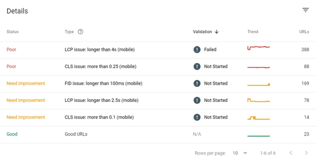Open LCP issue longer than 4s row

click(x=158, y=49)
